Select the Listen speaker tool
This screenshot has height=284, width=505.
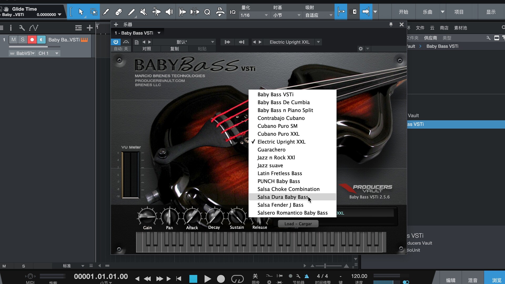[x=169, y=12]
